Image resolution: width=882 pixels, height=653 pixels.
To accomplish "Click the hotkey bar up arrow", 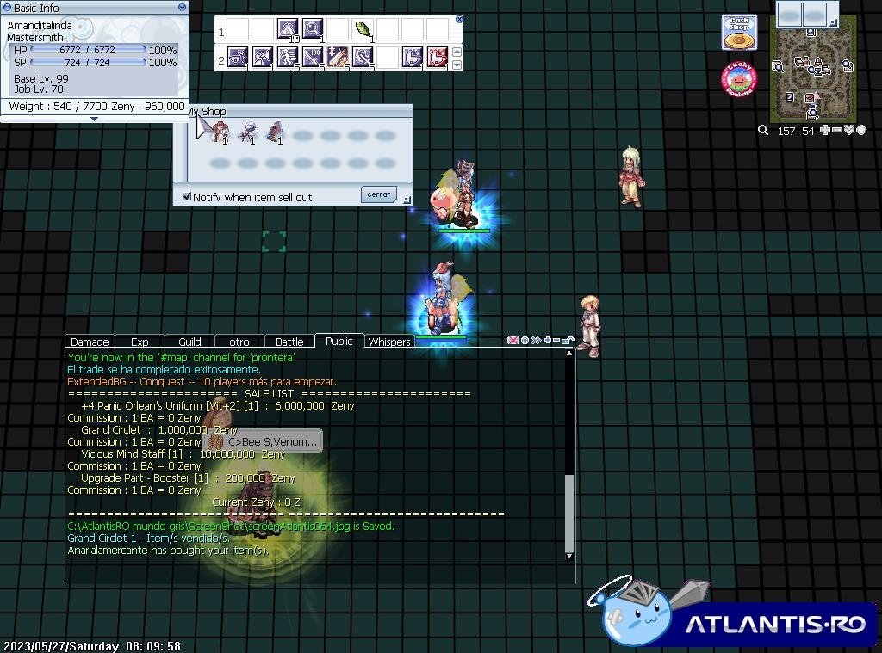I will click(x=457, y=52).
